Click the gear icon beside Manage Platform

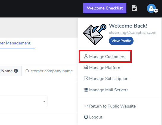coord(86,67)
